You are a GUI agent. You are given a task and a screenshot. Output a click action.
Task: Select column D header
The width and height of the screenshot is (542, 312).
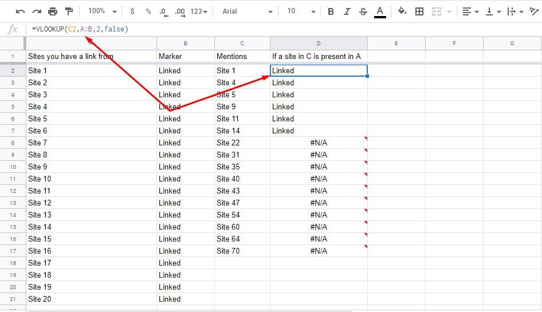tap(319, 43)
